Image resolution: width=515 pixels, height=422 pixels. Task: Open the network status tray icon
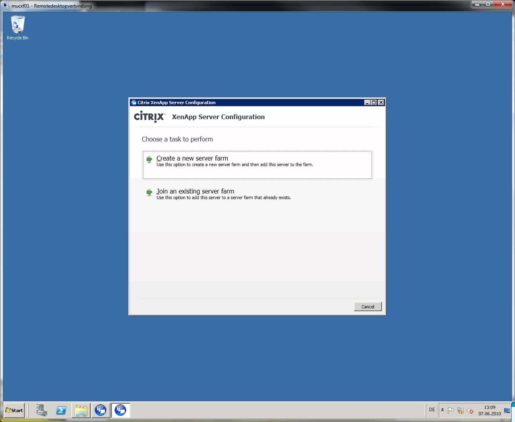click(x=461, y=410)
